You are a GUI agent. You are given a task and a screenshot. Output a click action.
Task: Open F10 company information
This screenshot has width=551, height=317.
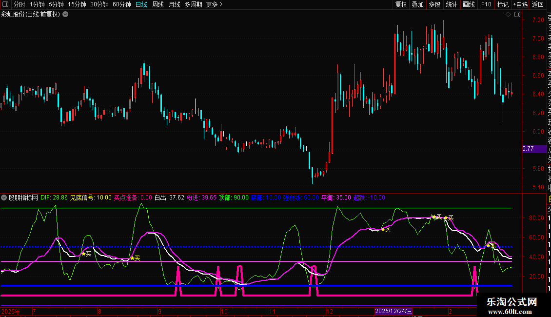pyautogui.click(x=486, y=4)
